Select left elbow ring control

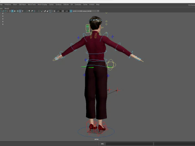pyautogui.click(x=73, y=47)
